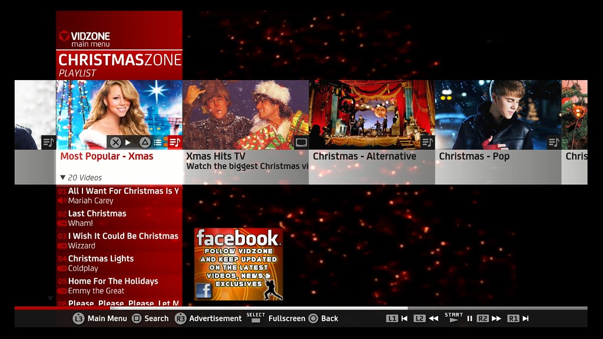Screen dimensions: 603x339
Task: Click the small icon beside Emmy the Great
Action: point(62,291)
